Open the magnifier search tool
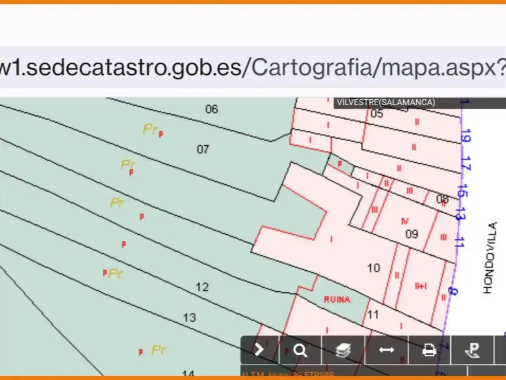Image resolution: width=506 pixels, height=380 pixels. tap(300, 350)
